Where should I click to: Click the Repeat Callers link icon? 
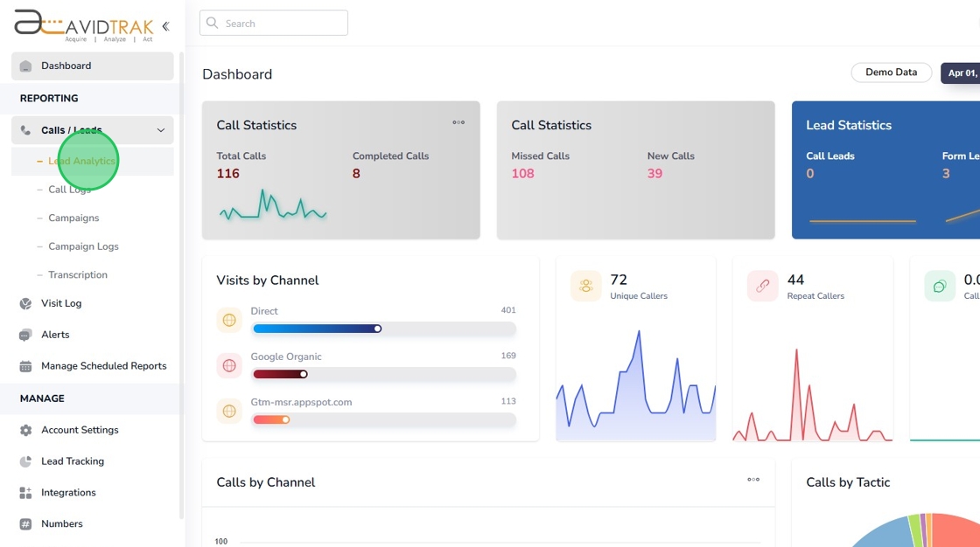point(762,286)
